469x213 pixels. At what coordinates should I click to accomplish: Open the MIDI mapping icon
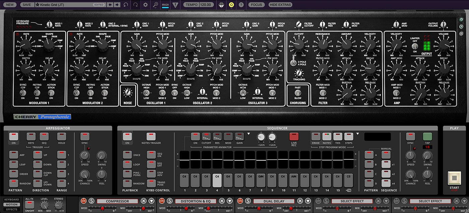165,5
